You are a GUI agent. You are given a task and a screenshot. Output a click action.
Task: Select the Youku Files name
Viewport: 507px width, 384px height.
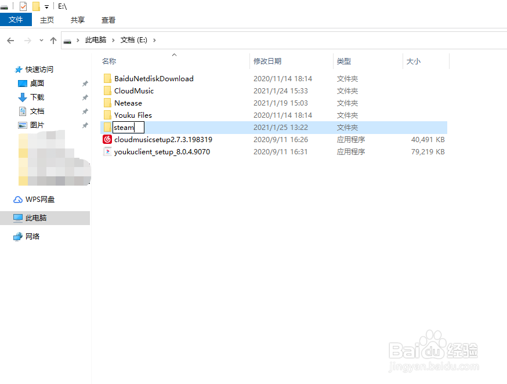point(133,115)
